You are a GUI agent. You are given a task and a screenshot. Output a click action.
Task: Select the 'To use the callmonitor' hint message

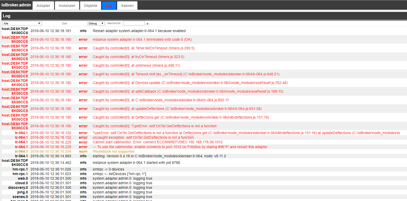180,147
